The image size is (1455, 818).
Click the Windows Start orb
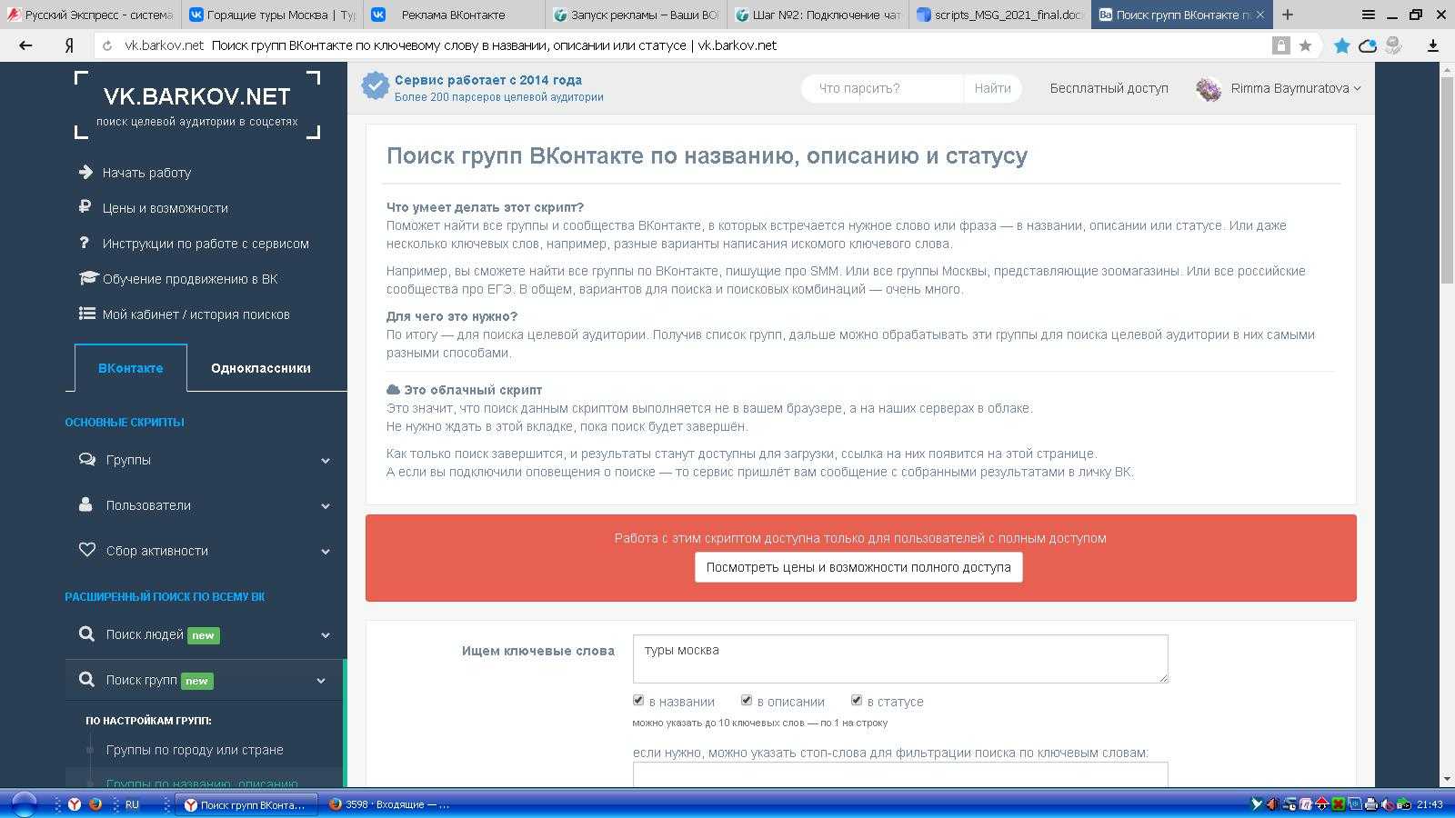[24, 803]
